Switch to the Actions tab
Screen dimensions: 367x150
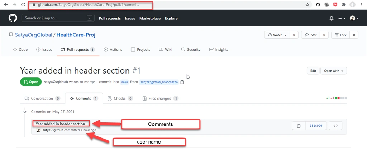(x=113, y=49)
